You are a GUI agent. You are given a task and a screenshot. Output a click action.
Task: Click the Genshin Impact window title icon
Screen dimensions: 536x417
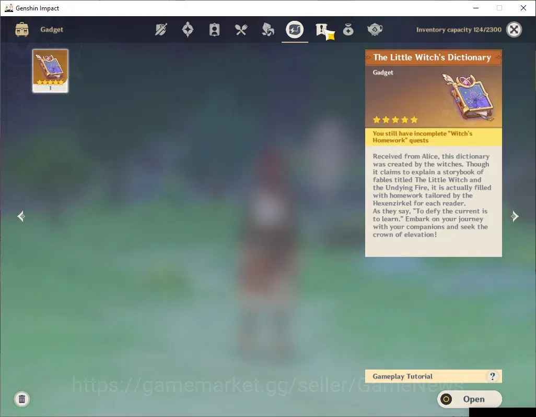pyautogui.click(x=9, y=8)
